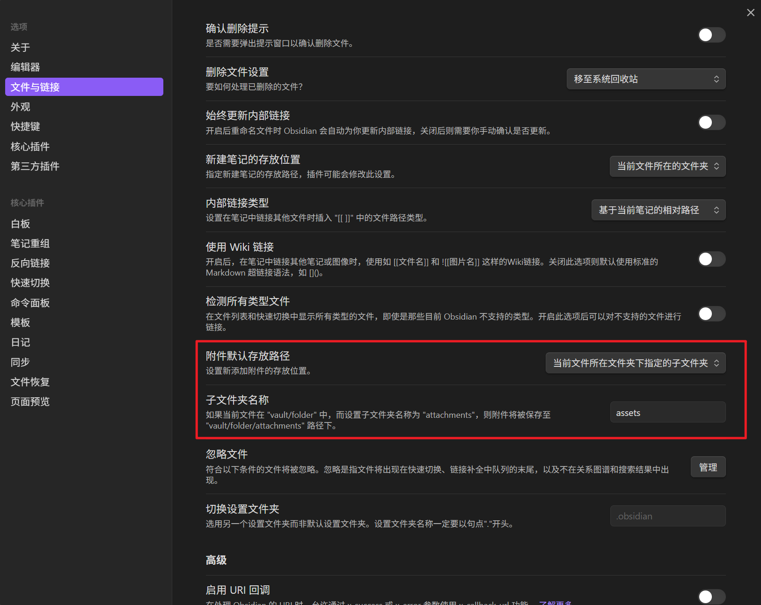
Task: Toggle 检测所有类型文件 switch
Action: (x=712, y=314)
